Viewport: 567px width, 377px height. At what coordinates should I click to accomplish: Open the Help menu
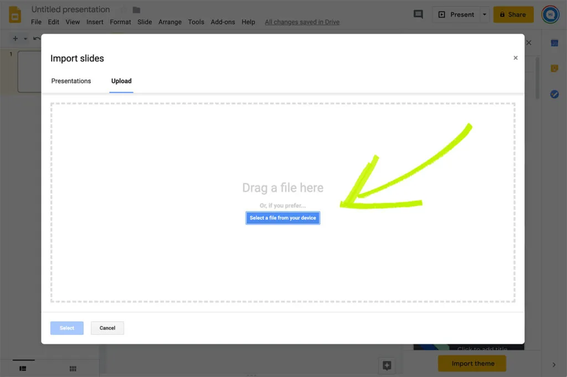[249, 22]
